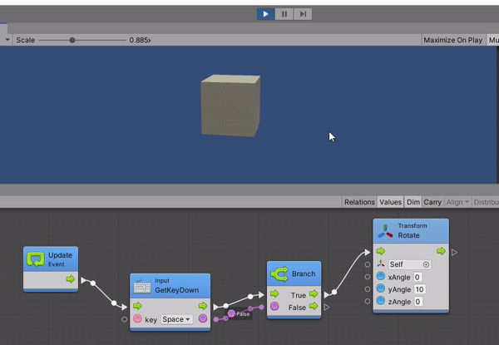Viewport: 499px width, 345px height.
Task: Toggle the Dim option in graph toolbar
Action: click(x=413, y=202)
